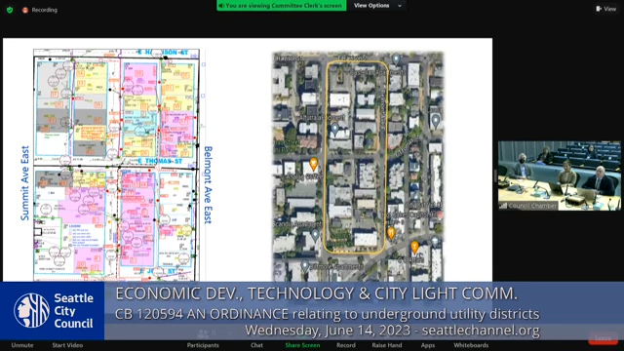Click the Seattle City Council logo
Viewport: 624px width, 351px height.
(53, 311)
